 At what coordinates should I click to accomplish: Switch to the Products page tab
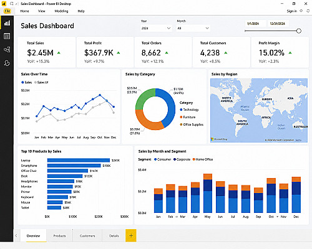coord(59,236)
